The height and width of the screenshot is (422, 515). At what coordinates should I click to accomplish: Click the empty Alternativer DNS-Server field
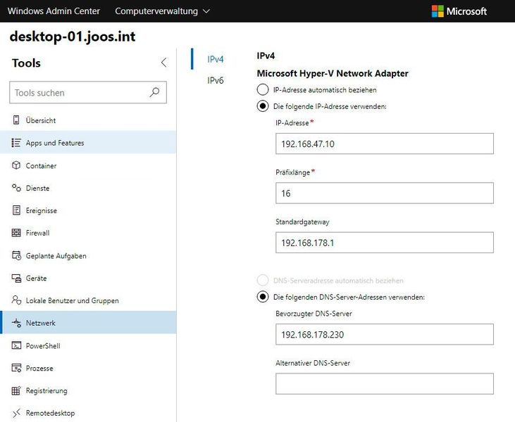point(384,383)
